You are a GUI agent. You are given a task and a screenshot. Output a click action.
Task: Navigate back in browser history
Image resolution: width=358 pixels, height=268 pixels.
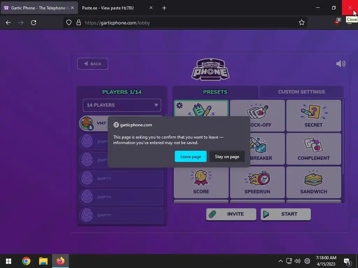[x=8, y=23]
